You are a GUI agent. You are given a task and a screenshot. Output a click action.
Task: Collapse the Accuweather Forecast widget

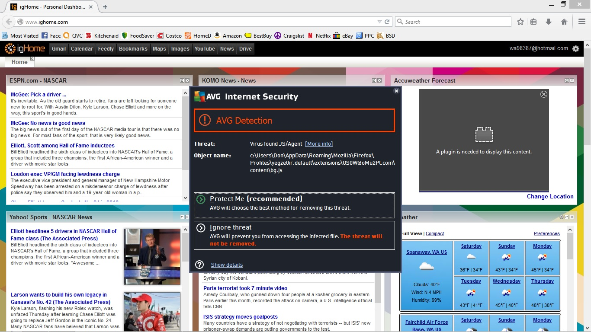[x=566, y=80]
